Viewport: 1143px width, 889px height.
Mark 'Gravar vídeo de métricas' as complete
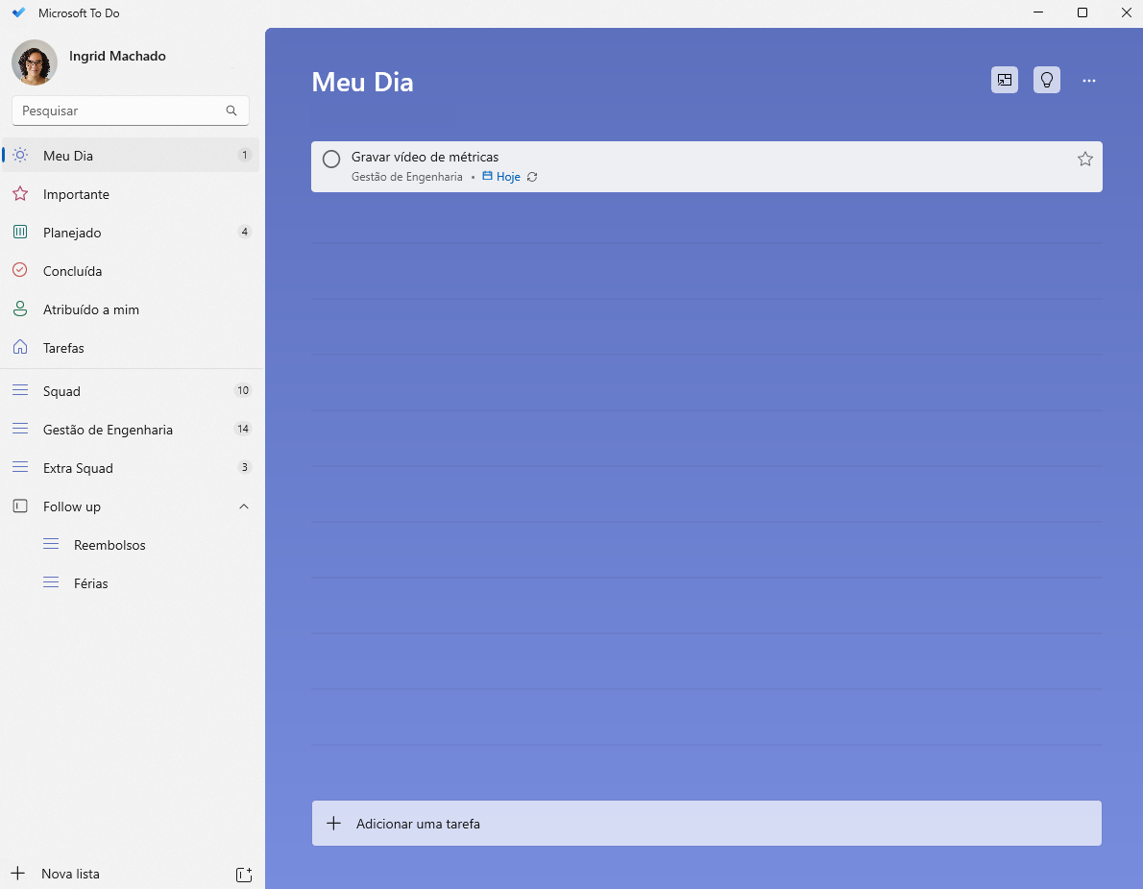(330, 158)
